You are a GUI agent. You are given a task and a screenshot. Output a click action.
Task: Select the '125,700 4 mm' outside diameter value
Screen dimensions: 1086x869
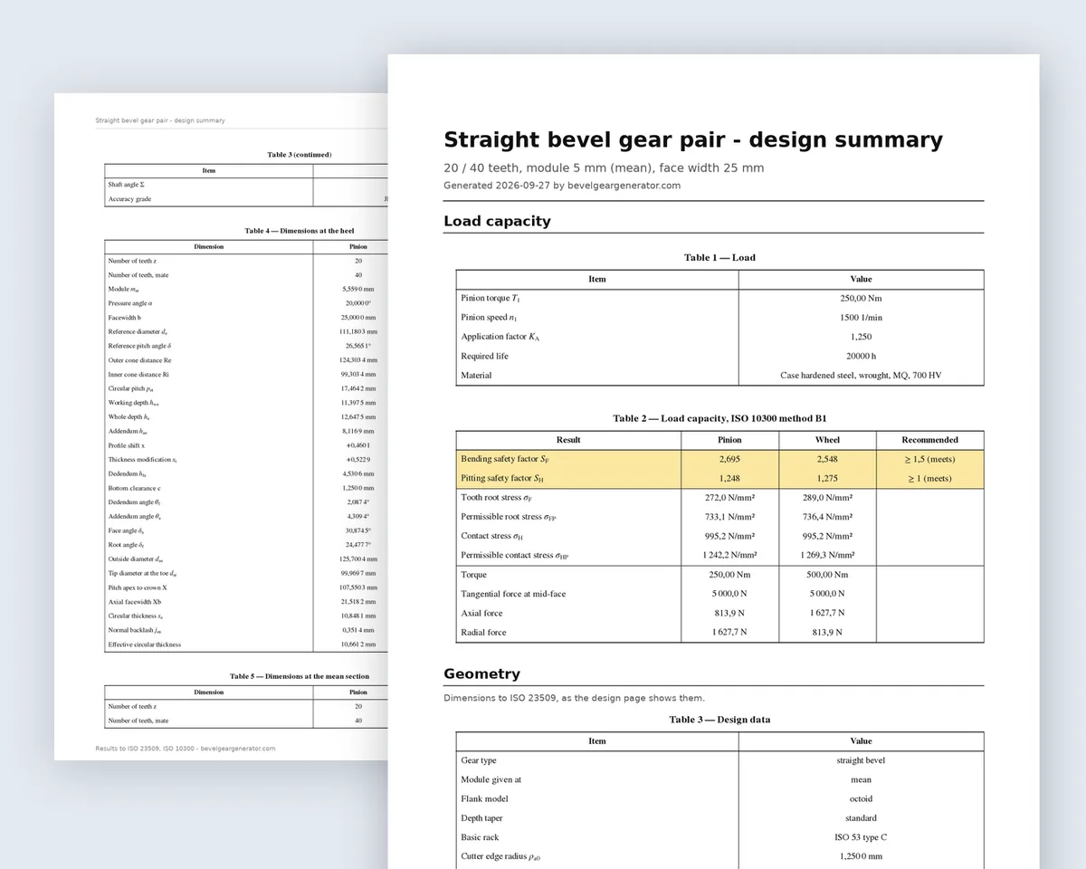click(358, 559)
